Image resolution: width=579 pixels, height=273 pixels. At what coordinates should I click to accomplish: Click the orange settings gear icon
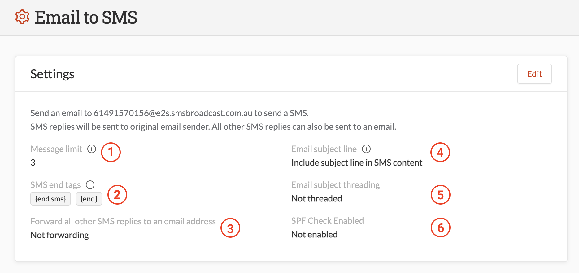pyautogui.click(x=22, y=17)
